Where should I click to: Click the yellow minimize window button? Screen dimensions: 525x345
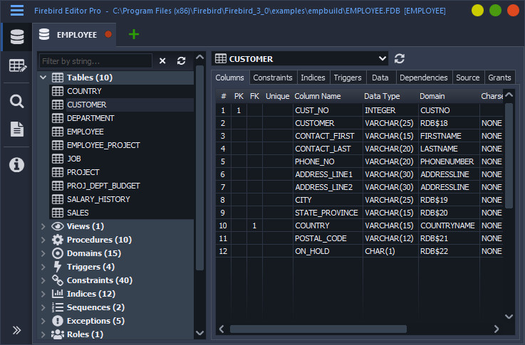477,11
